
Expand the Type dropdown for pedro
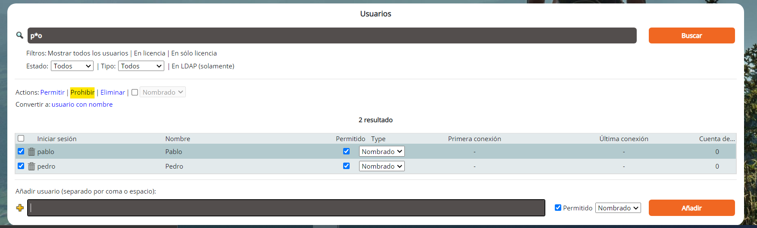point(382,166)
